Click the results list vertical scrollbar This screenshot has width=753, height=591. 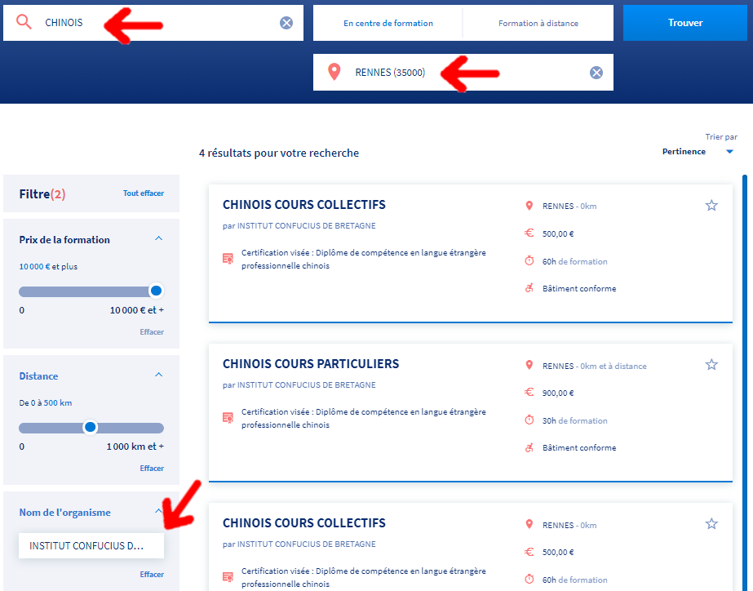745,383
